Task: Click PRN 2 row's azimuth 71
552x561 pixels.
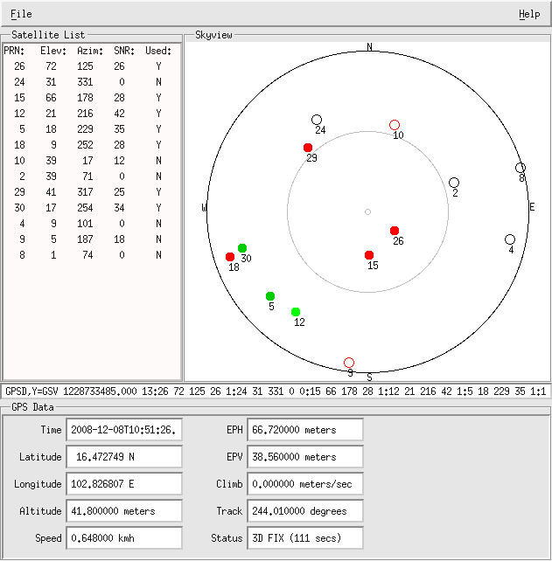Action: tap(87, 177)
